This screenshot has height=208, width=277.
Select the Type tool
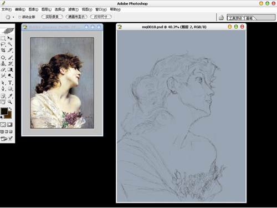pyautogui.click(x=10, y=83)
